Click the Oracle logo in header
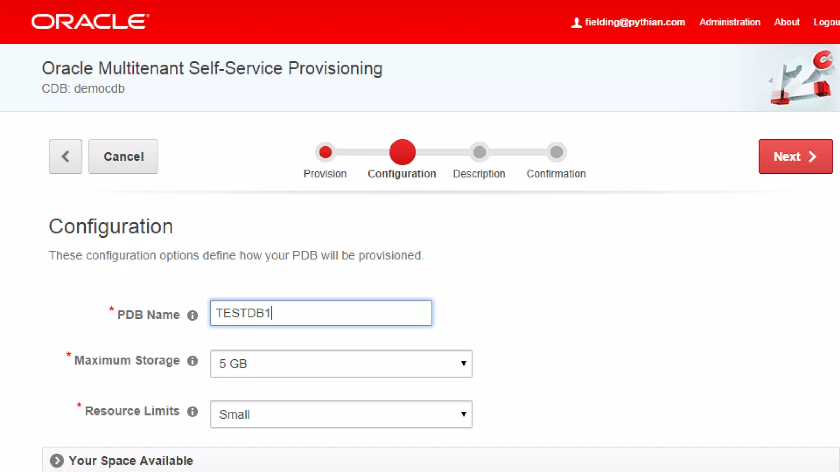The height and width of the screenshot is (472, 840). (90, 22)
